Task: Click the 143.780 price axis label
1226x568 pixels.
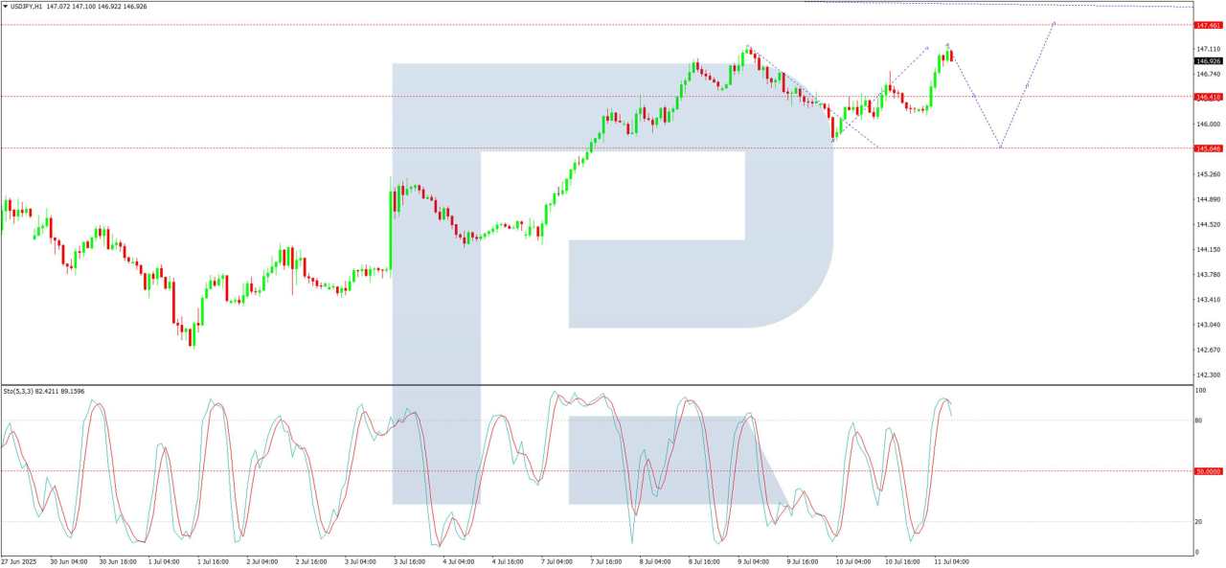Action: coord(1208,275)
